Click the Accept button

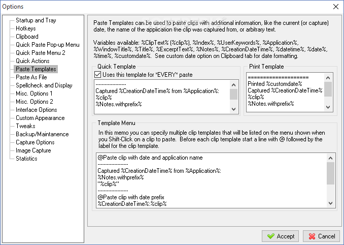point(281,236)
